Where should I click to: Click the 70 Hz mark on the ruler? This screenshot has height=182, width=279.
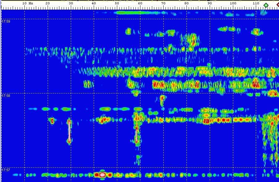(163, 3)
